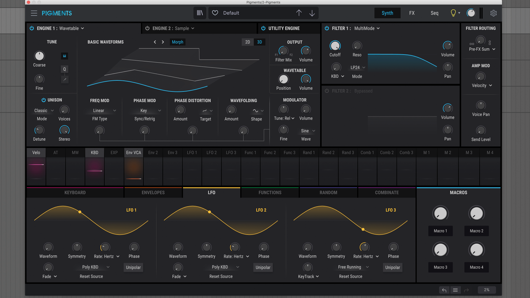The height and width of the screenshot is (298, 530).
Task: Open the Velocity amp mod dropdown
Action: click(x=482, y=86)
